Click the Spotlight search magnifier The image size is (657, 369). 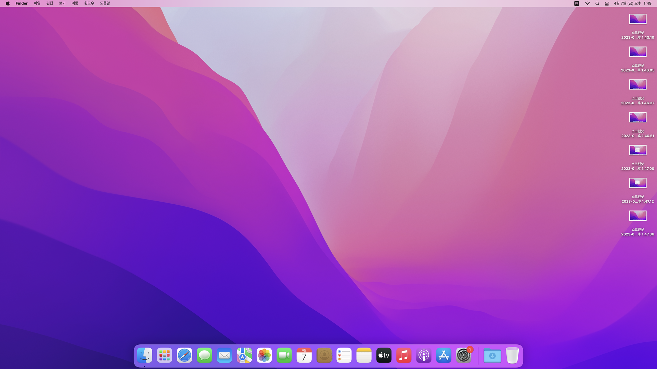tap(597, 3)
